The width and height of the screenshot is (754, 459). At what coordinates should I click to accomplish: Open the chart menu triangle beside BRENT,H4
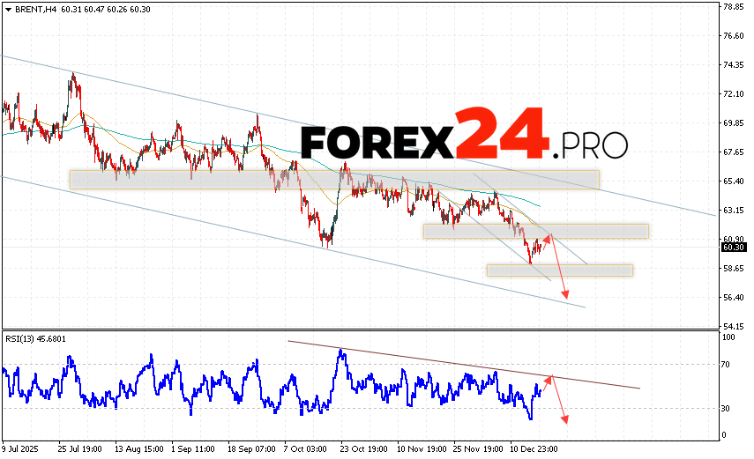pyautogui.click(x=8, y=10)
